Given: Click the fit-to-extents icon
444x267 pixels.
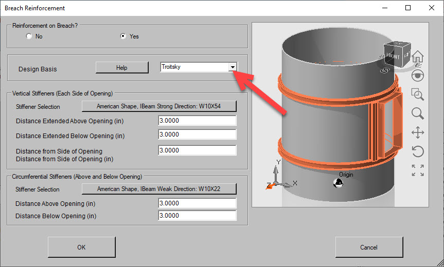Looking at the screenshot, I should (x=418, y=170).
